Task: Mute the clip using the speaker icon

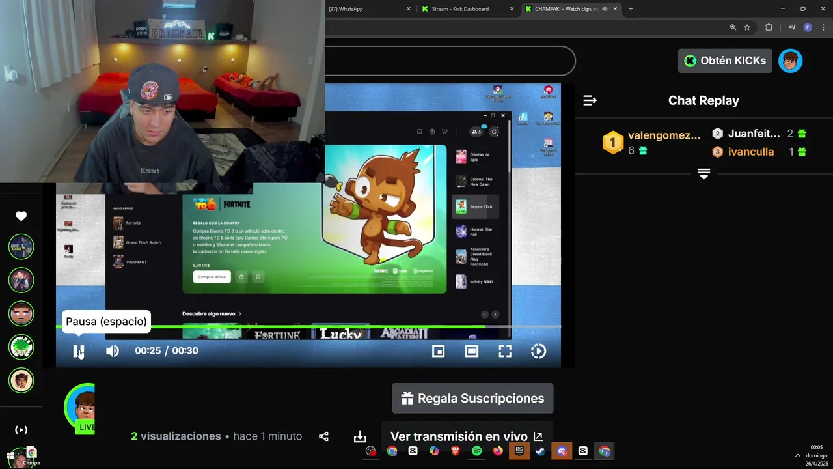Action: [112, 351]
